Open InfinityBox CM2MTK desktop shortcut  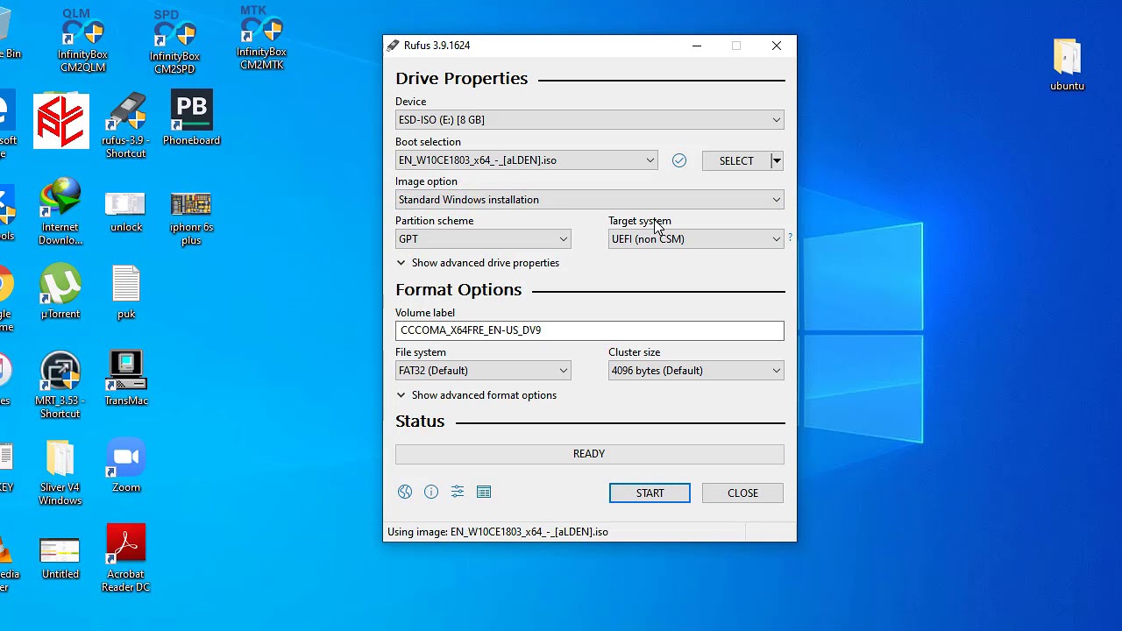pos(261,39)
